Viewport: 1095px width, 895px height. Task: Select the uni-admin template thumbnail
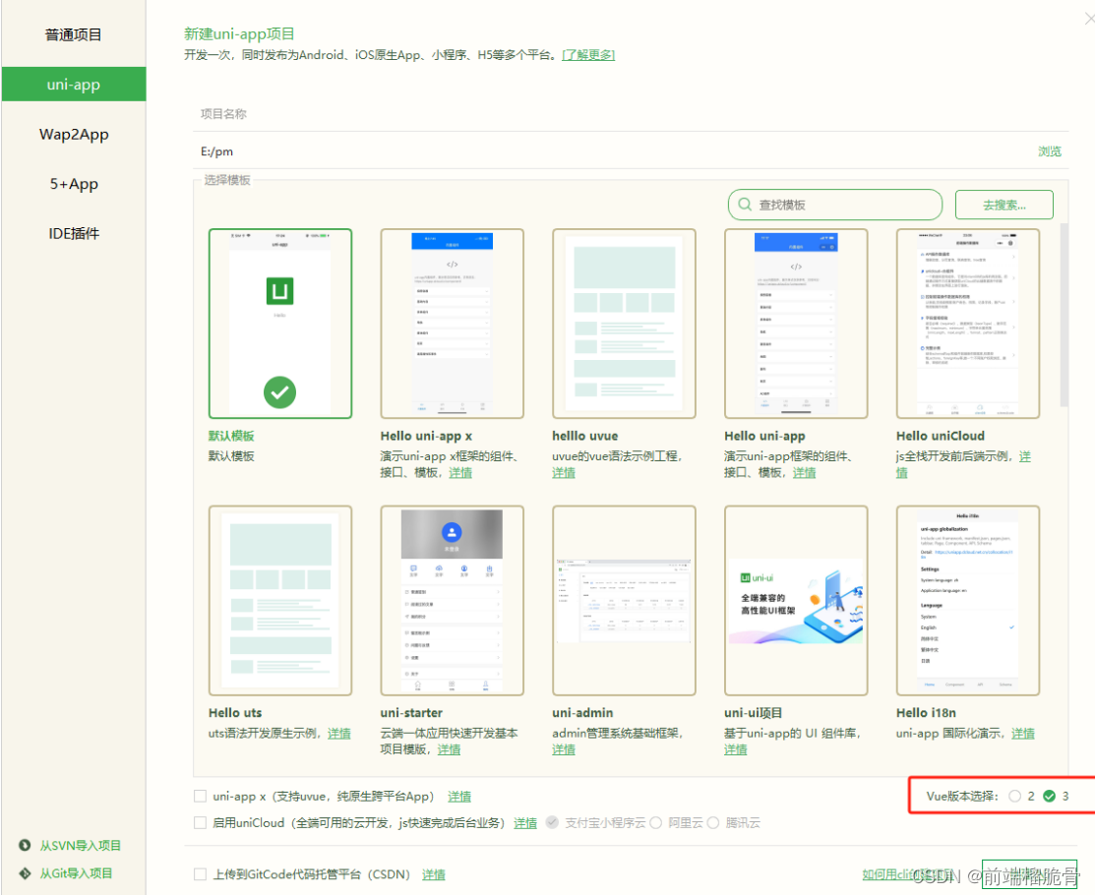click(x=624, y=599)
